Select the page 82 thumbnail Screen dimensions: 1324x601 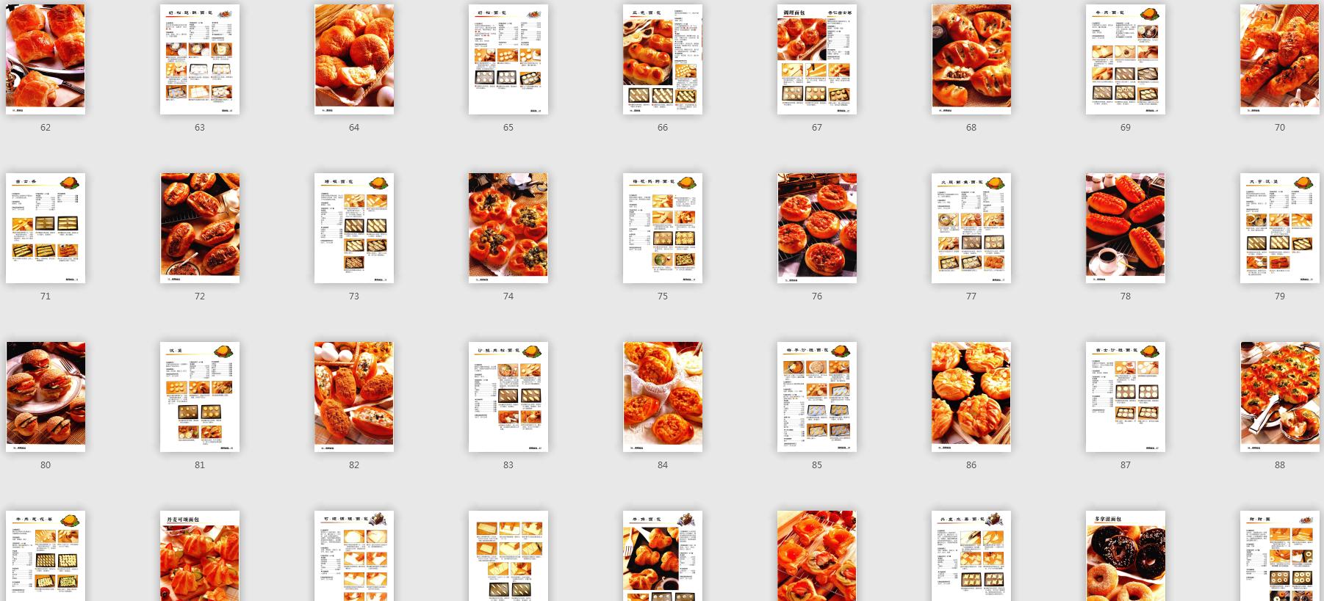[x=354, y=396]
